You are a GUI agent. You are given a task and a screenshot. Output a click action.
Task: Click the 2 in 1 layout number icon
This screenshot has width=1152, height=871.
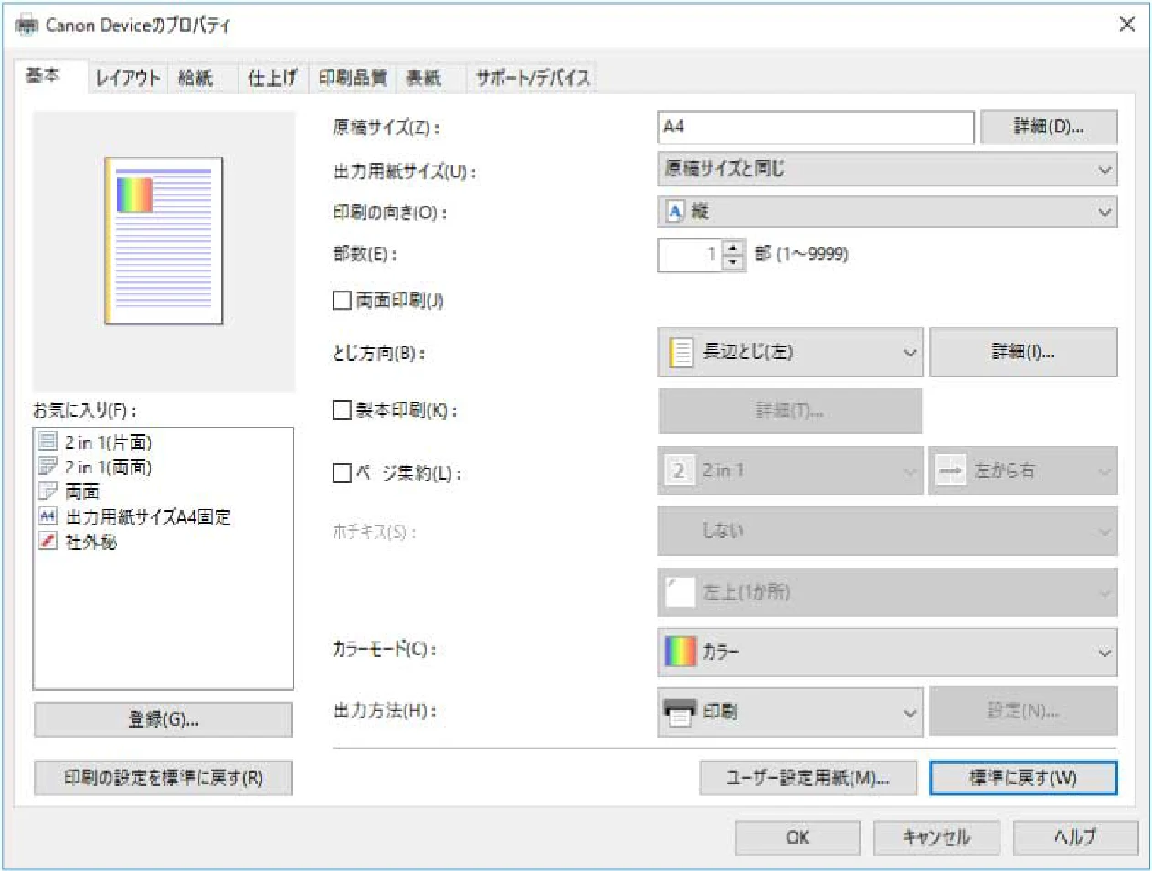pos(678,471)
